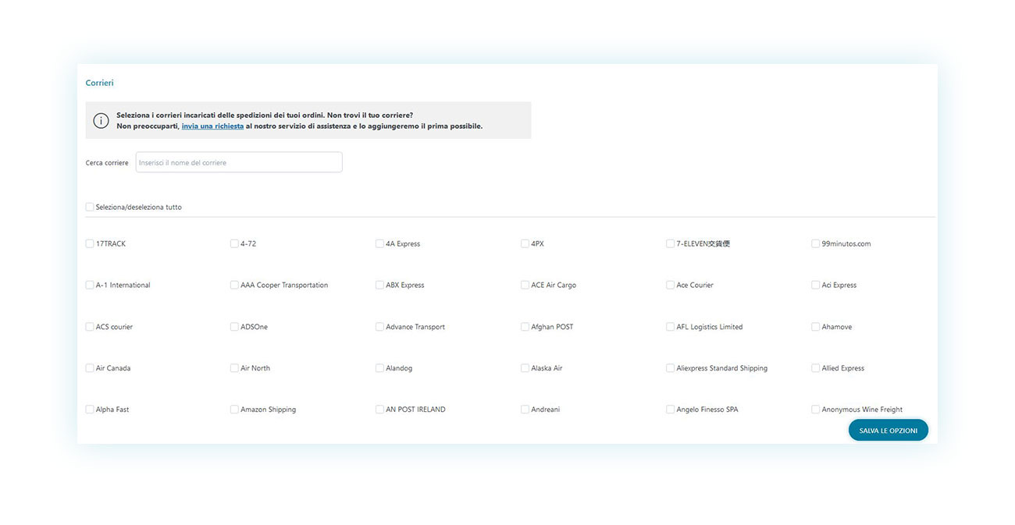The height and width of the screenshot is (525, 1015).
Task: Open the 'invia una richiesta' link
Action: (x=212, y=126)
